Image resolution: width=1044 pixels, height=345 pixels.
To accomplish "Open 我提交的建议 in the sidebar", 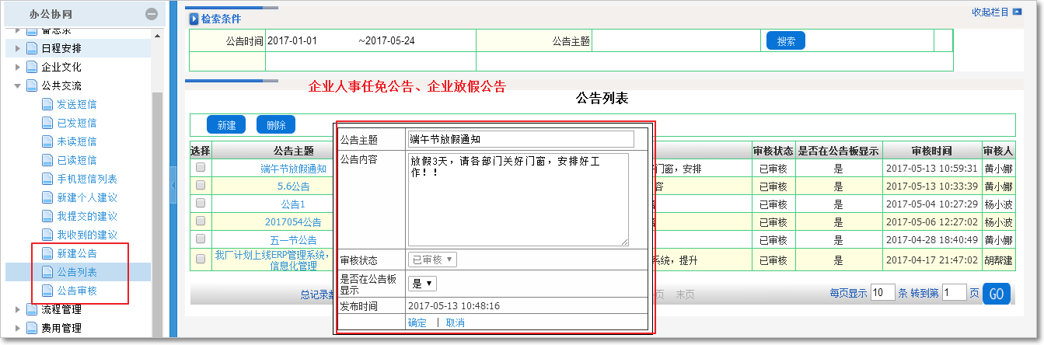I will 87,216.
